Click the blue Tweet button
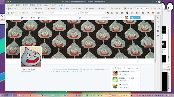The height and width of the screenshot is (97, 174). [x=135, y=18]
